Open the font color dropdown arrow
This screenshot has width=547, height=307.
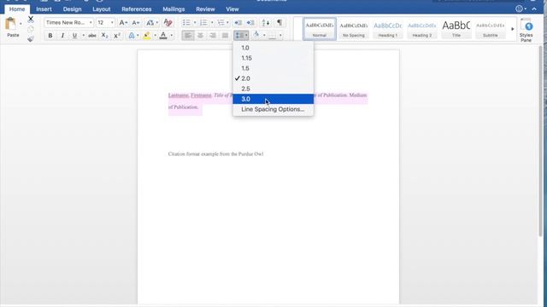pos(171,36)
